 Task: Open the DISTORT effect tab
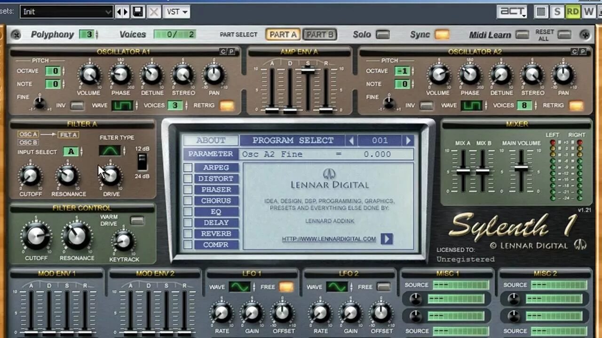pyautogui.click(x=216, y=179)
